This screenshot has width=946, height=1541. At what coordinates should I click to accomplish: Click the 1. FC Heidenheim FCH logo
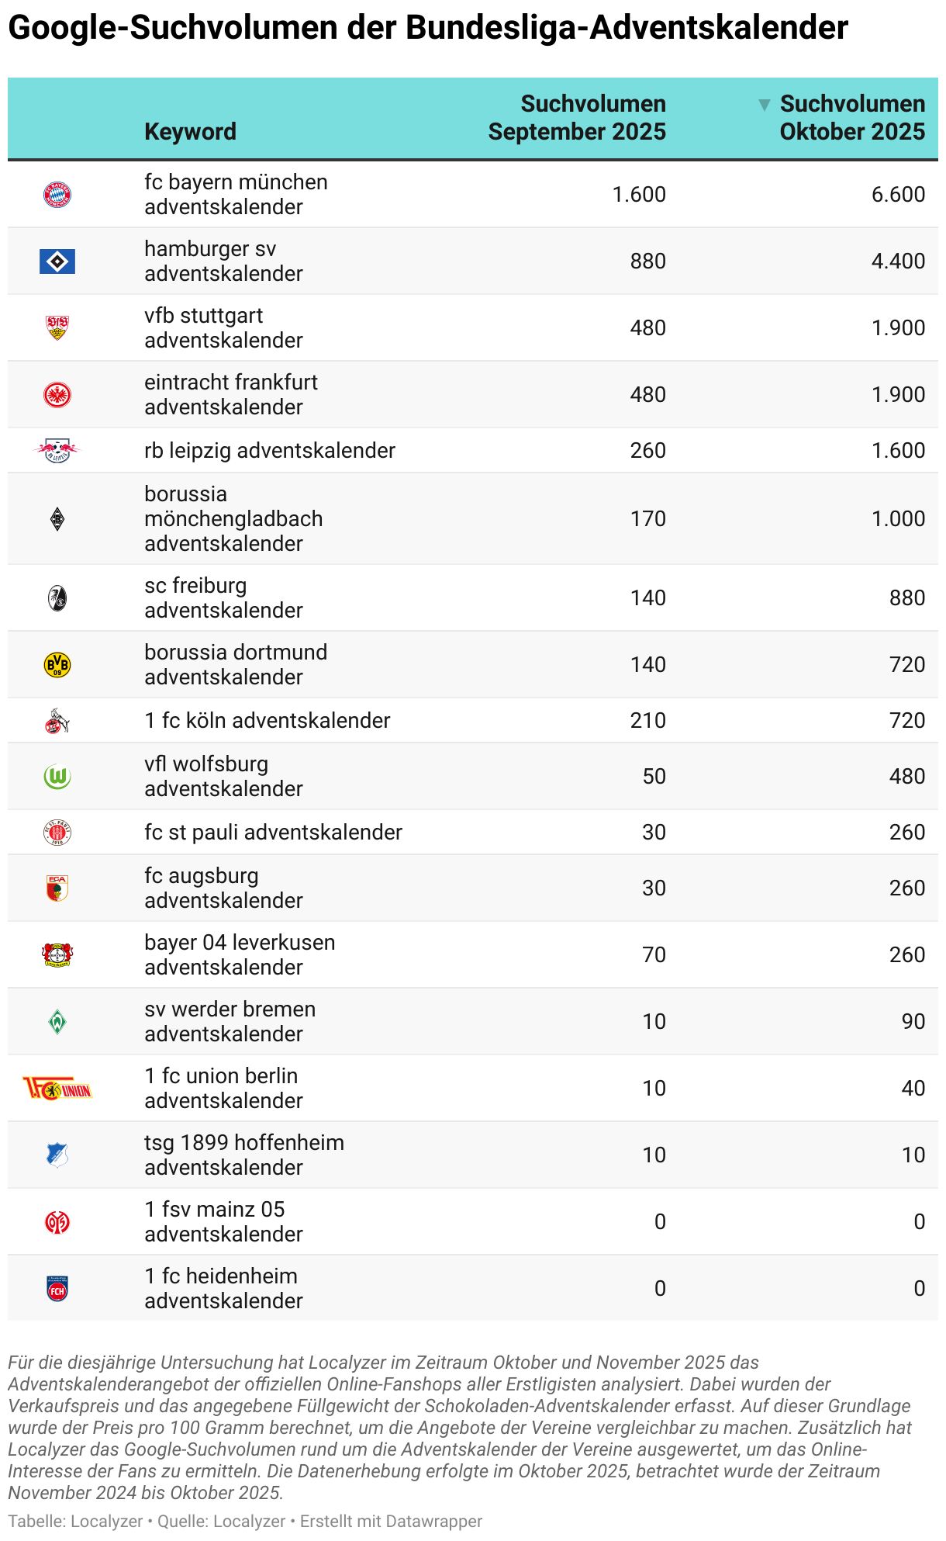(57, 1289)
